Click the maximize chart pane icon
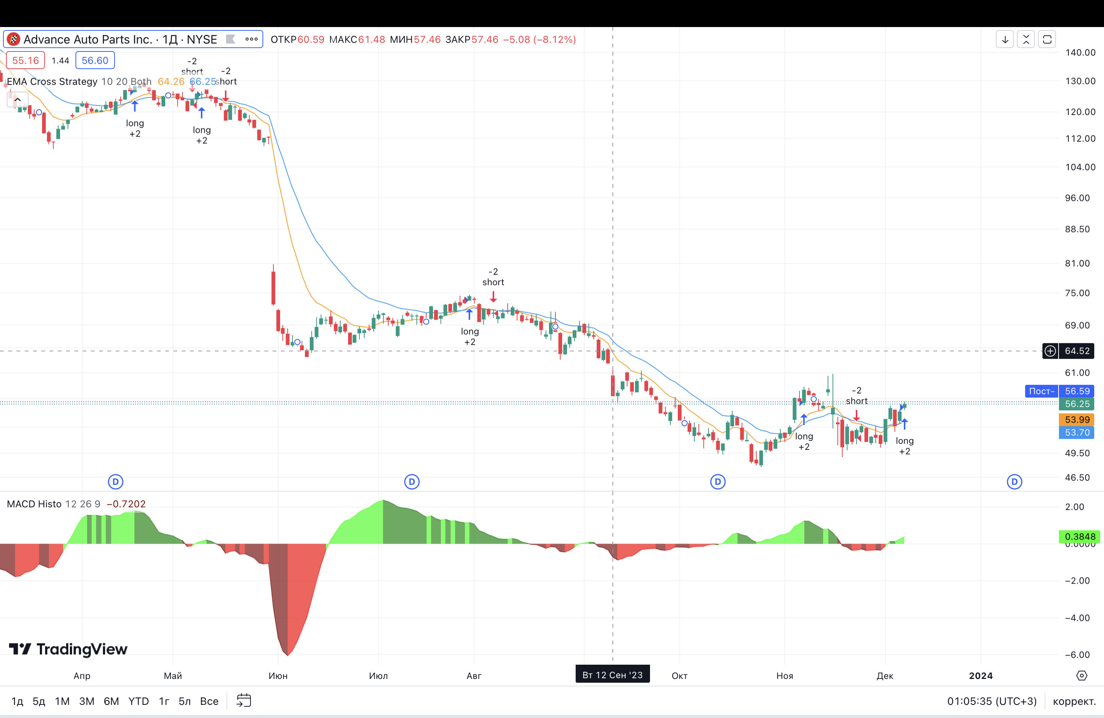The height and width of the screenshot is (718, 1104). (1047, 39)
